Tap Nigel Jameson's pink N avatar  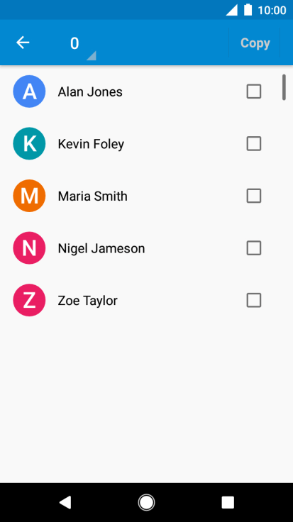tap(29, 248)
